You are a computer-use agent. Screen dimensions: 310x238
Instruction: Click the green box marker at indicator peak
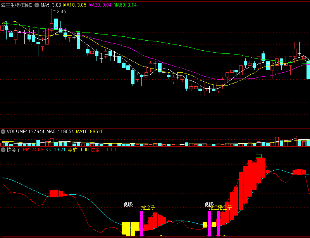pos(258,156)
